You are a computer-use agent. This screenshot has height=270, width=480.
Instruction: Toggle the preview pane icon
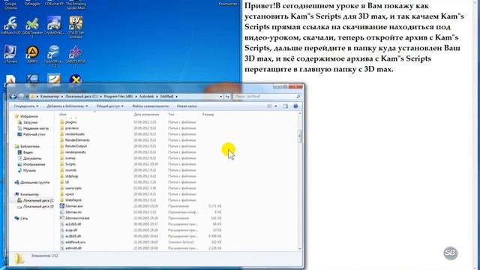(285, 106)
